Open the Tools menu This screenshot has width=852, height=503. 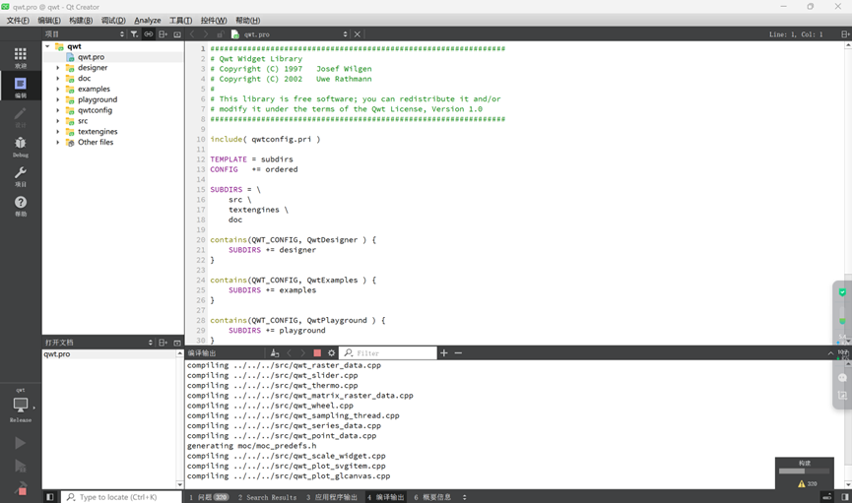[x=180, y=20]
